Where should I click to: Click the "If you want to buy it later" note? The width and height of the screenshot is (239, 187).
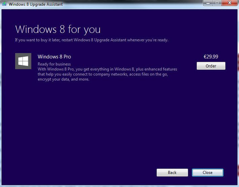pyautogui.click(x=92, y=40)
